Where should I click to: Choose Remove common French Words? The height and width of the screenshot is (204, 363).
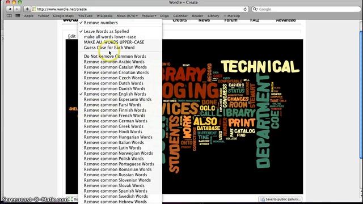(120, 116)
